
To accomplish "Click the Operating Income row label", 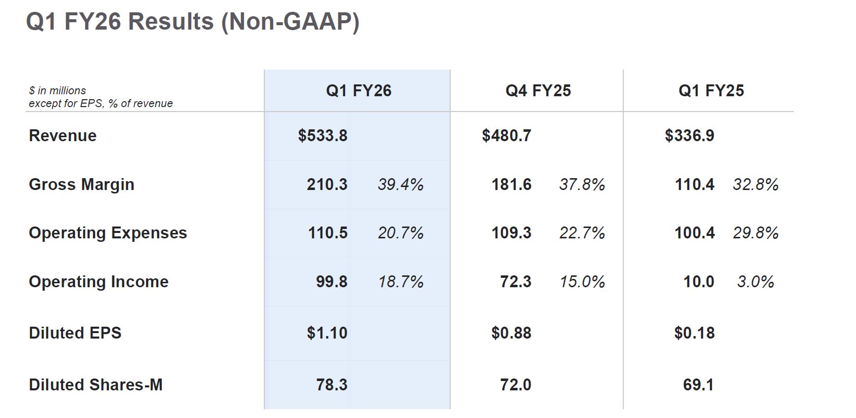I will point(99,282).
